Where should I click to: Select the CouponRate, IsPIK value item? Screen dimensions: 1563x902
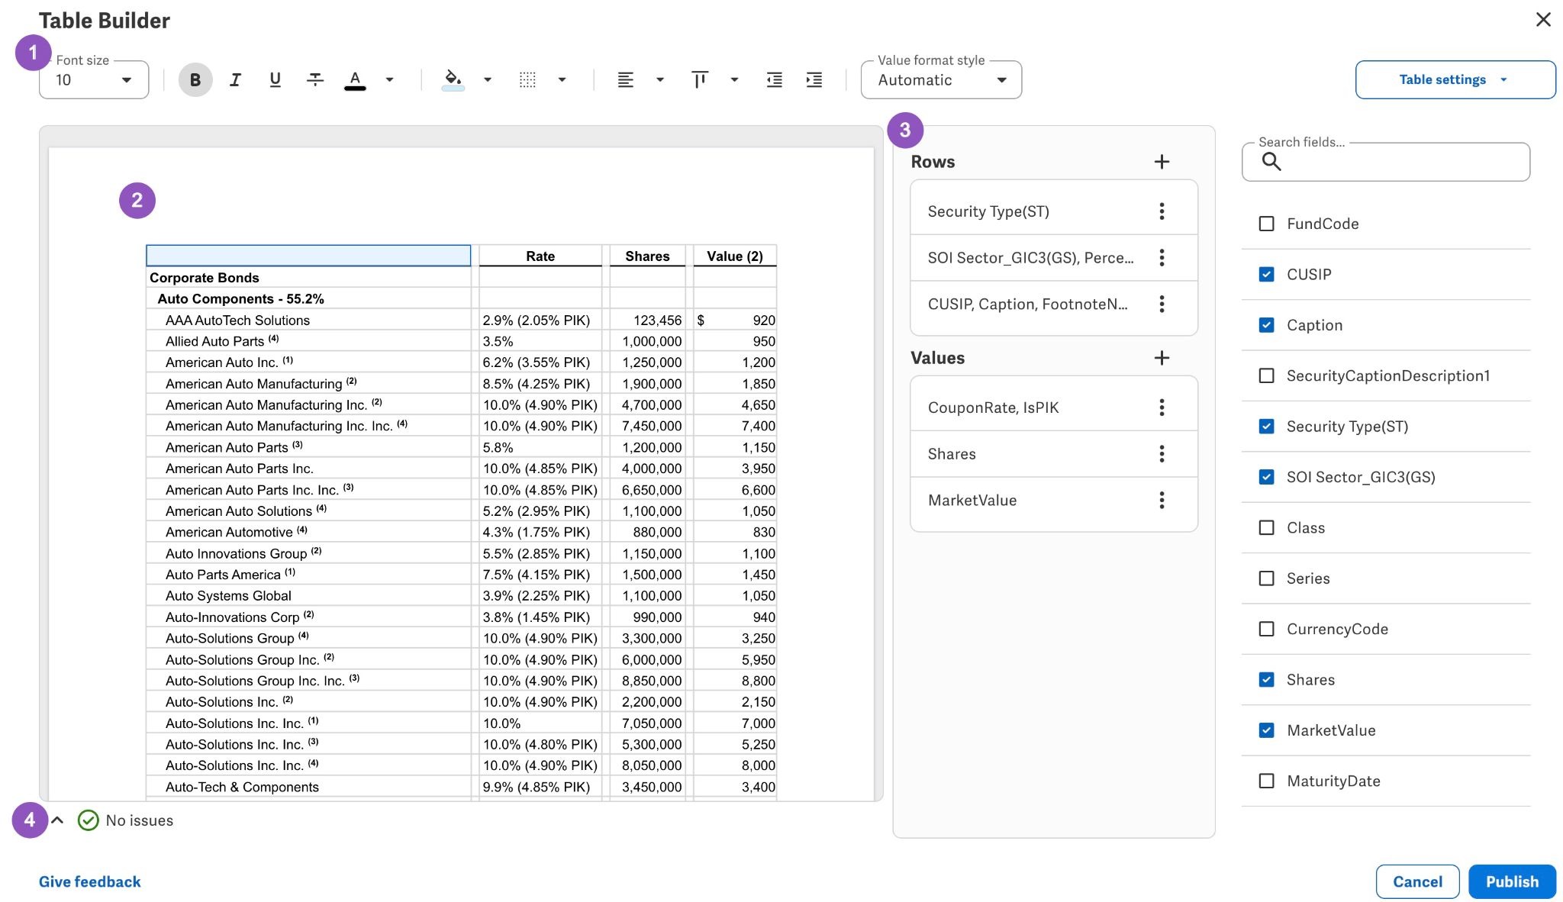coord(1053,408)
